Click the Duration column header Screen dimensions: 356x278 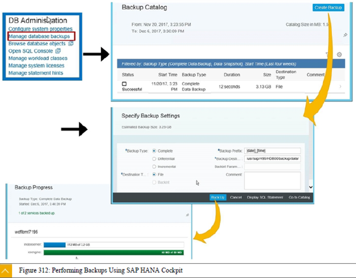click(232, 75)
